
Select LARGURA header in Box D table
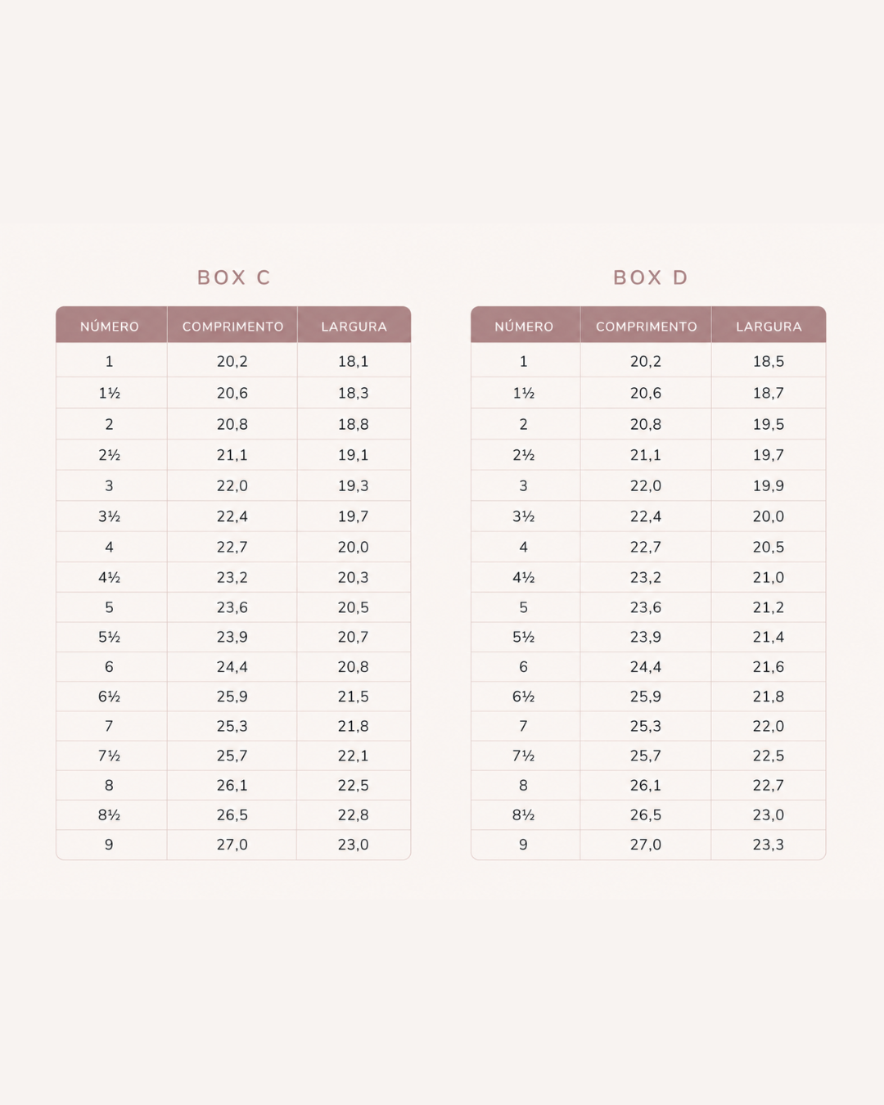click(x=769, y=327)
